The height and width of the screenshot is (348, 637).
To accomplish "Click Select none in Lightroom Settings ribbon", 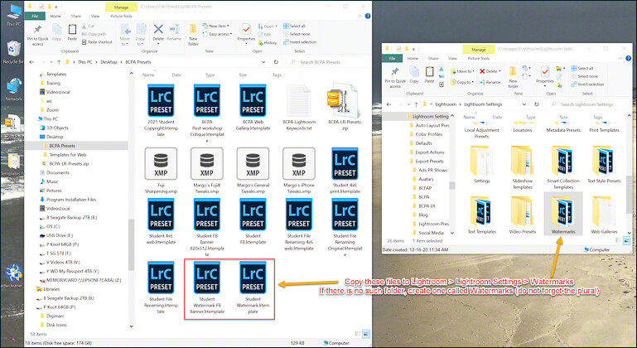I will [x=584, y=76].
